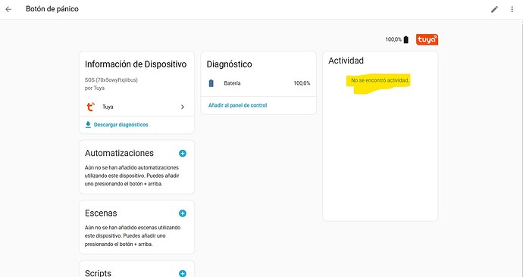Open Descargar diagnósticos link
The image size is (523, 277).
121,125
